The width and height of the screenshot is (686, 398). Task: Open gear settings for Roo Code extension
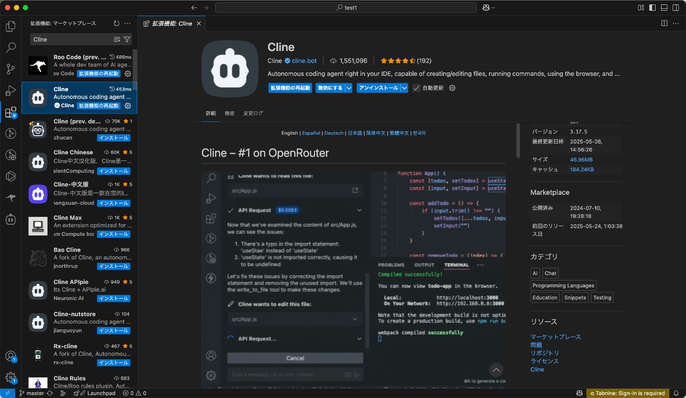[128, 73]
